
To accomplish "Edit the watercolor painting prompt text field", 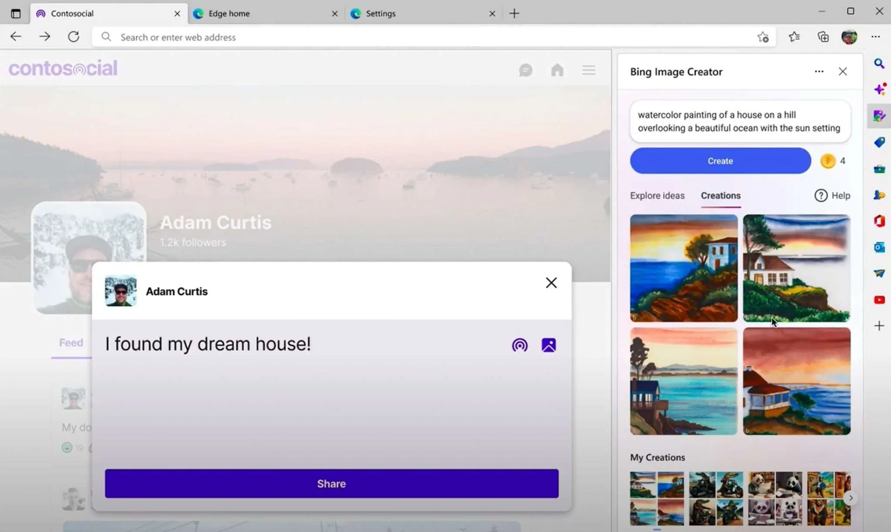I will [x=739, y=121].
